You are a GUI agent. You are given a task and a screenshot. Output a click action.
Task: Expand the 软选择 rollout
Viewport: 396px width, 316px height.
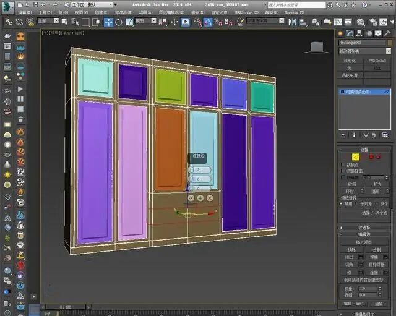[x=364, y=228]
